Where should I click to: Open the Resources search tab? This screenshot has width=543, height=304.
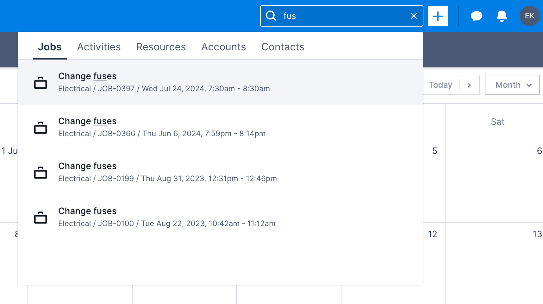[x=161, y=47]
